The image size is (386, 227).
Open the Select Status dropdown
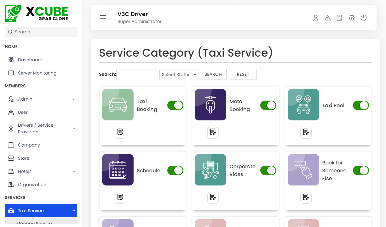click(x=179, y=74)
